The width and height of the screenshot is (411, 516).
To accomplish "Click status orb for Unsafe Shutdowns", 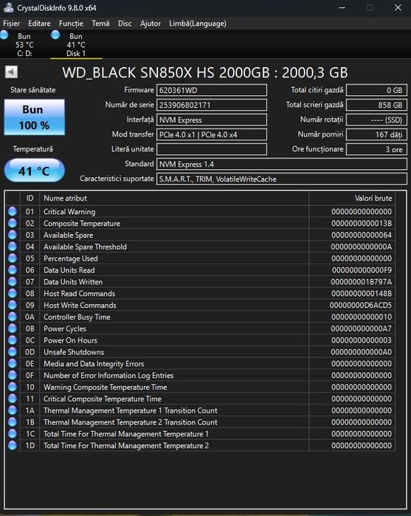I will (13, 352).
